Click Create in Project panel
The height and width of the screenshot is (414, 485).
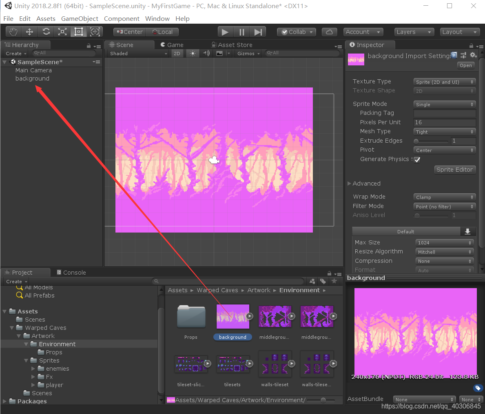17,281
